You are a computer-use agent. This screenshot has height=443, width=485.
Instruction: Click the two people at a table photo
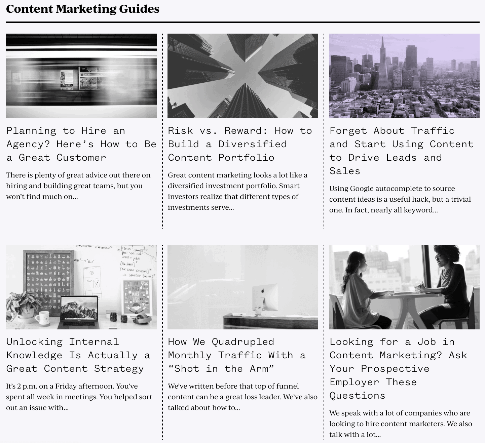[x=405, y=287]
